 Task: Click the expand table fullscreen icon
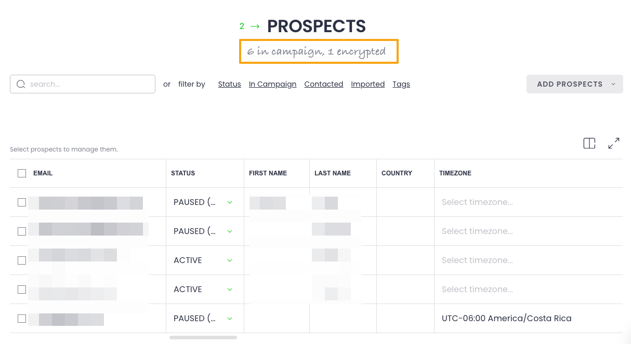(614, 143)
